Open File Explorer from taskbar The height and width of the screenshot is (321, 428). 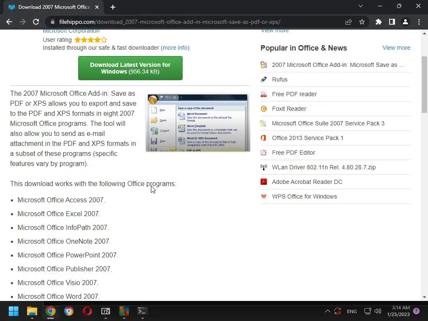coord(32,311)
